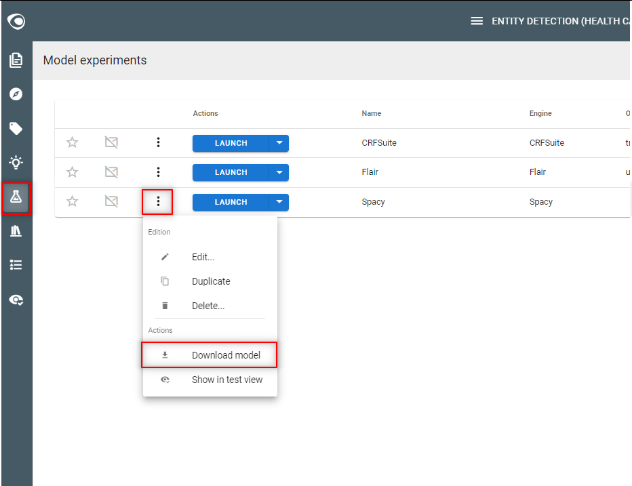The height and width of the screenshot is (486, 632).
Task: Click the pencil icon beside Edit
Action: (165, 257)
